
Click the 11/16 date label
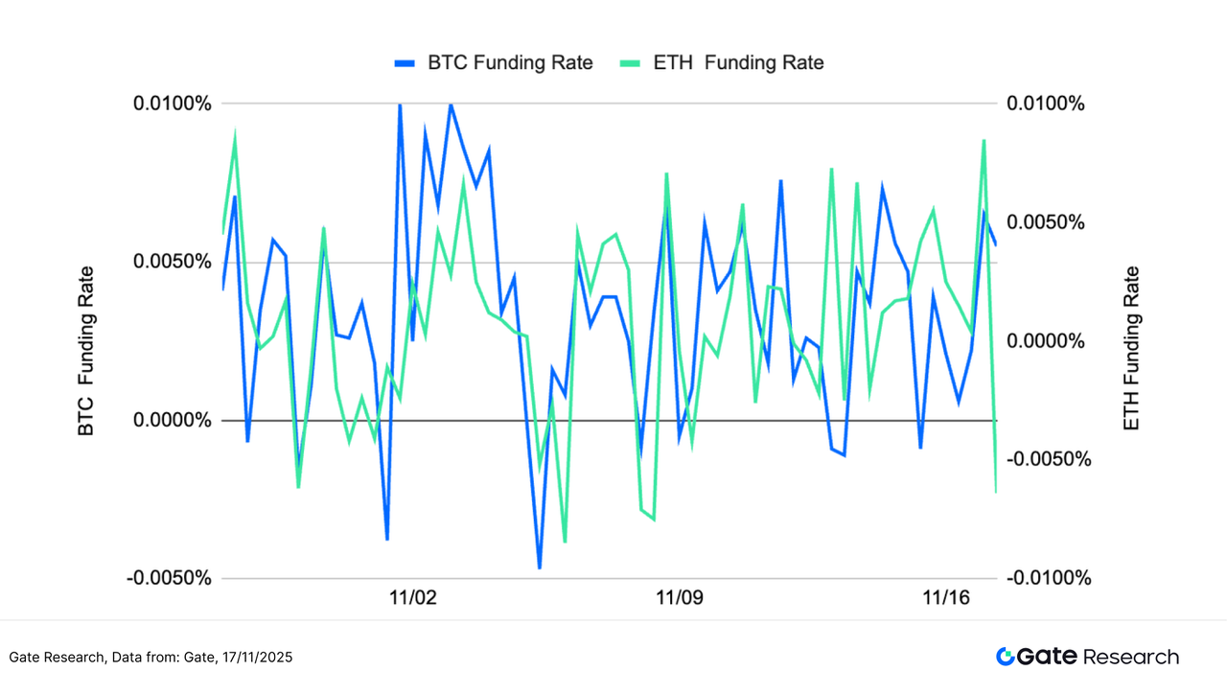pos(946,598)
